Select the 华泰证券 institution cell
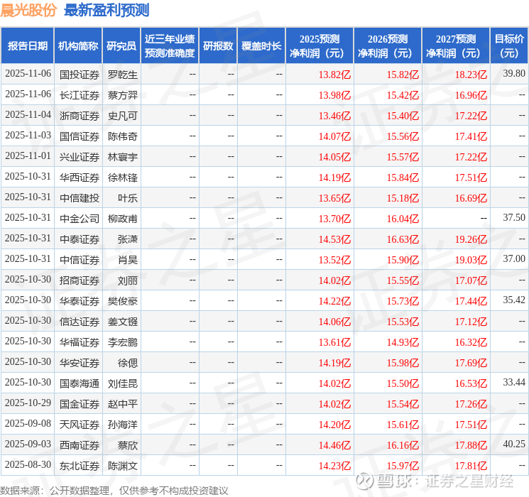The image size is (529, 497). [x=80, y=301]
